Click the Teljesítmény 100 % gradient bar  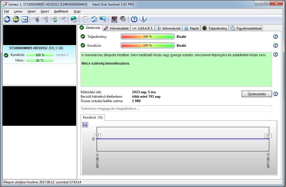(x=148, y=36)
